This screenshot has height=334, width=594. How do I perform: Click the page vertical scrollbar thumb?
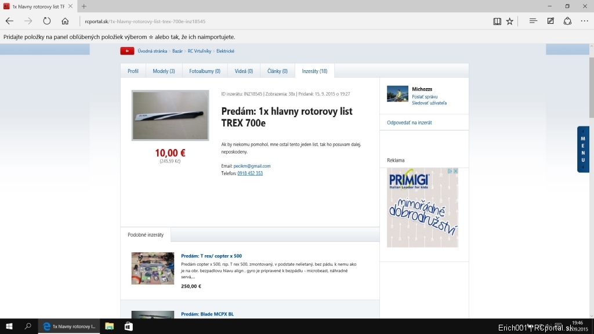tap(591, 87)
